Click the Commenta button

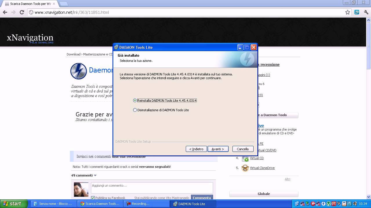(202, 198)
